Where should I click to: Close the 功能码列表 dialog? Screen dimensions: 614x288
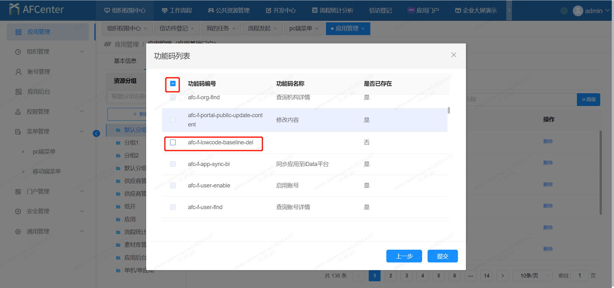click(453, 55)
